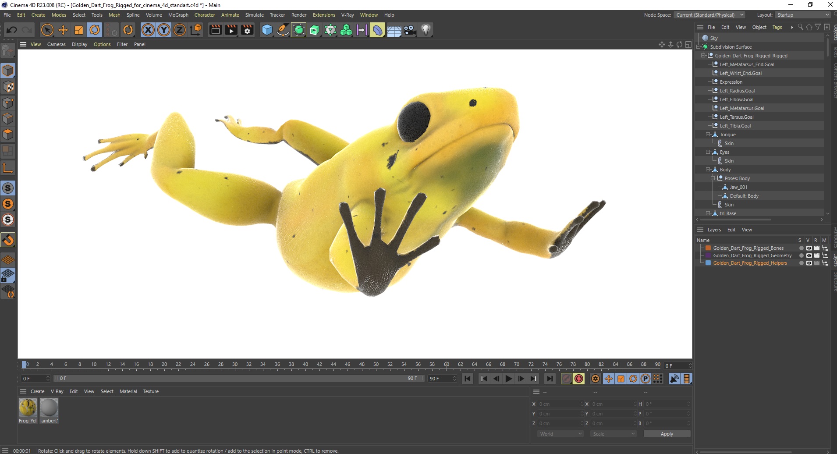Activate the Scale tool in the top toolbar

point(79,30)
